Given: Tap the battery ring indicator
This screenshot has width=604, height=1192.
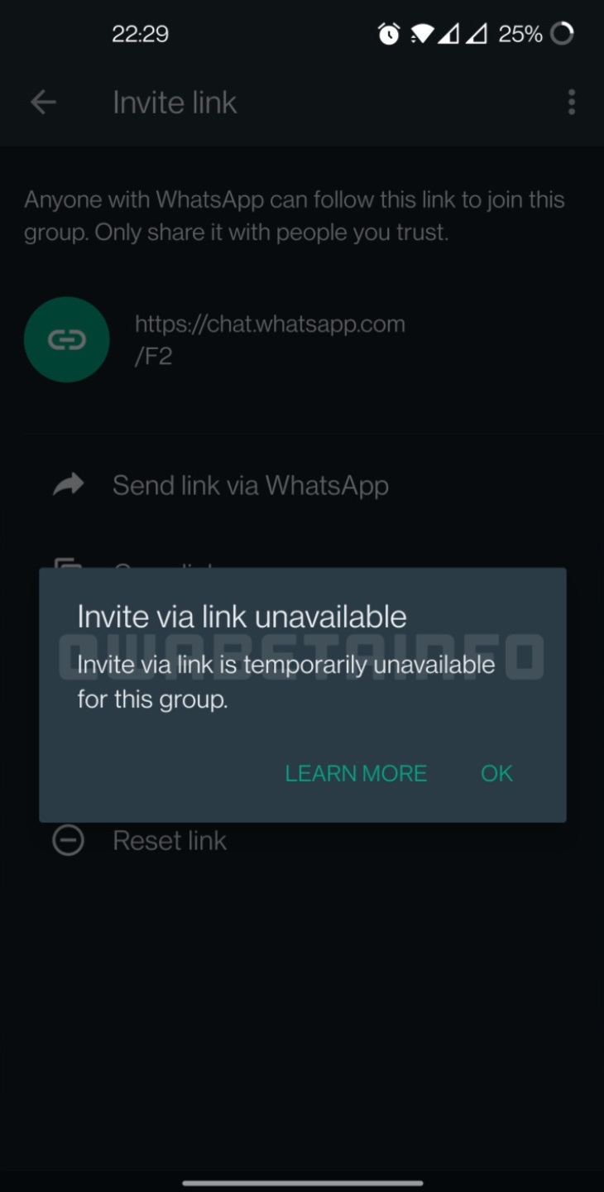Looking at the screenshot, I should (562, 34).
